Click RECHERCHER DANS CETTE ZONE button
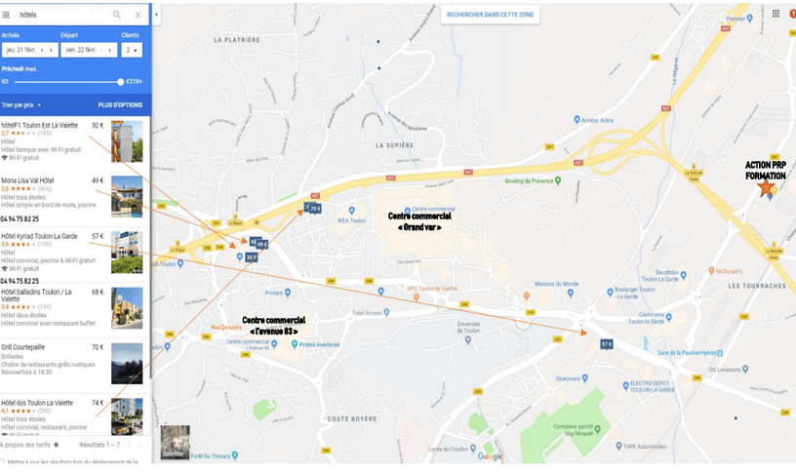This screenshot has width=796, height=474. coord(490,15)
